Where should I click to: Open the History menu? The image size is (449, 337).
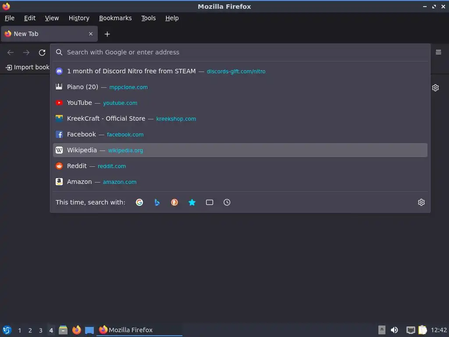[79, 18]
